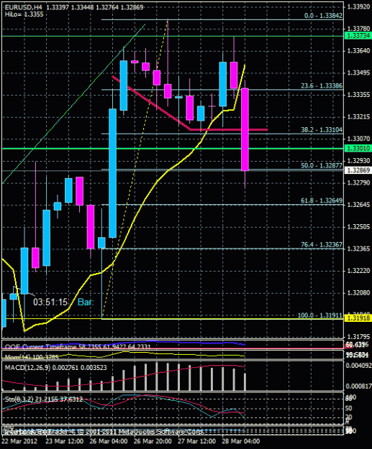Click the EURUSD,H4 symbol title text
This screenshot has height=449, width=372.
[x=24, y=7]
